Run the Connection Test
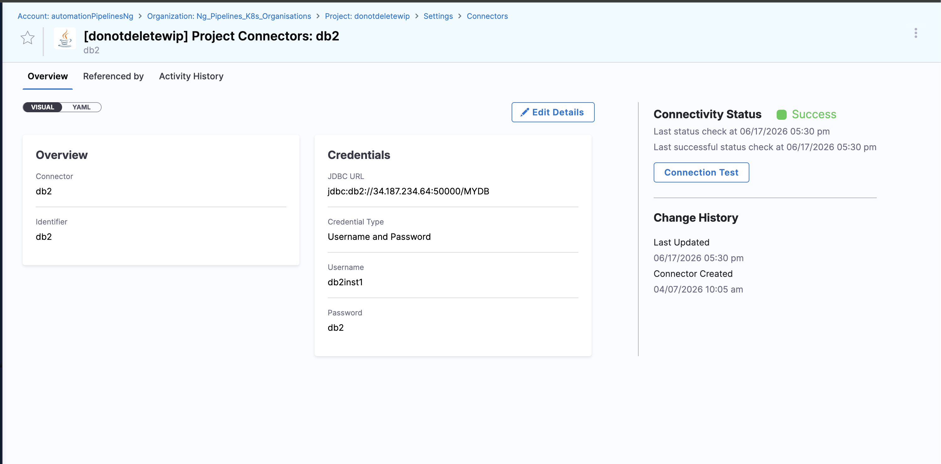This screenshot has height=464, width=941. click(701, 172)
